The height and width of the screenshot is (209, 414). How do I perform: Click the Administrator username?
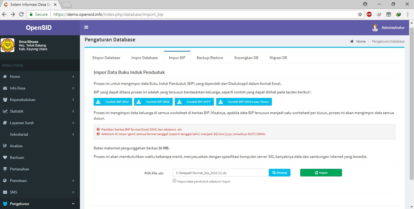click(x=393, y=28)
